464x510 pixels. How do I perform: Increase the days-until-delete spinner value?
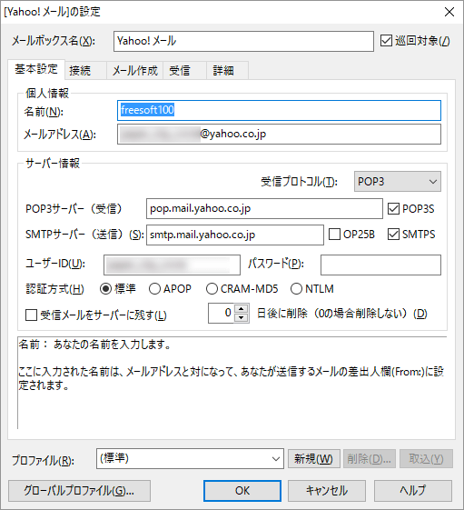pyautogui.click(x=242, y=309)
